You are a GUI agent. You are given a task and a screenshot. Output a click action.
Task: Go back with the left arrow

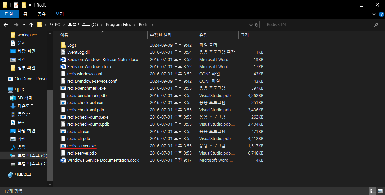point(6,24)
